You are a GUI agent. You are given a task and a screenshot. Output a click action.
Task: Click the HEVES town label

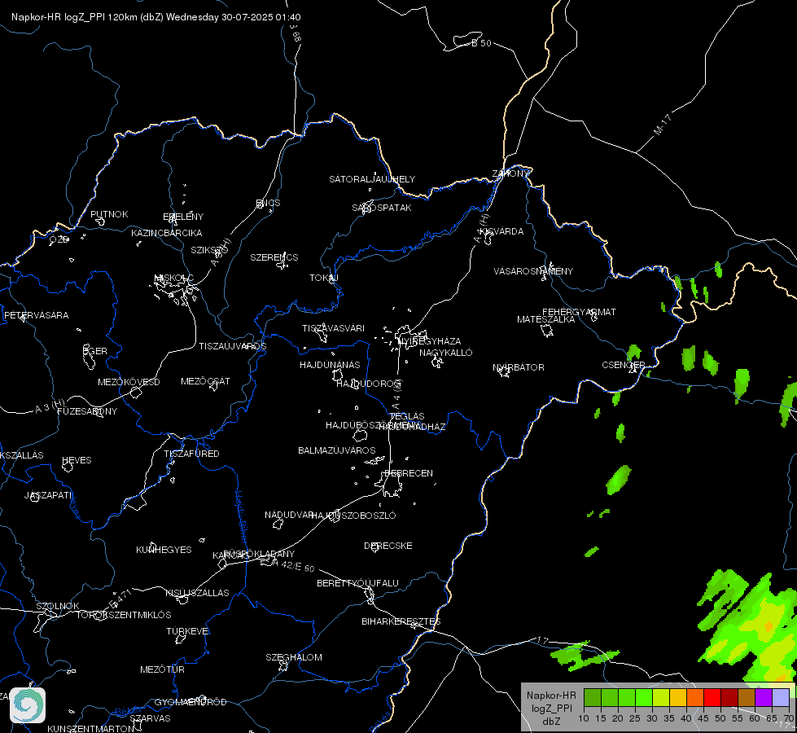click(x=77, y=460)
